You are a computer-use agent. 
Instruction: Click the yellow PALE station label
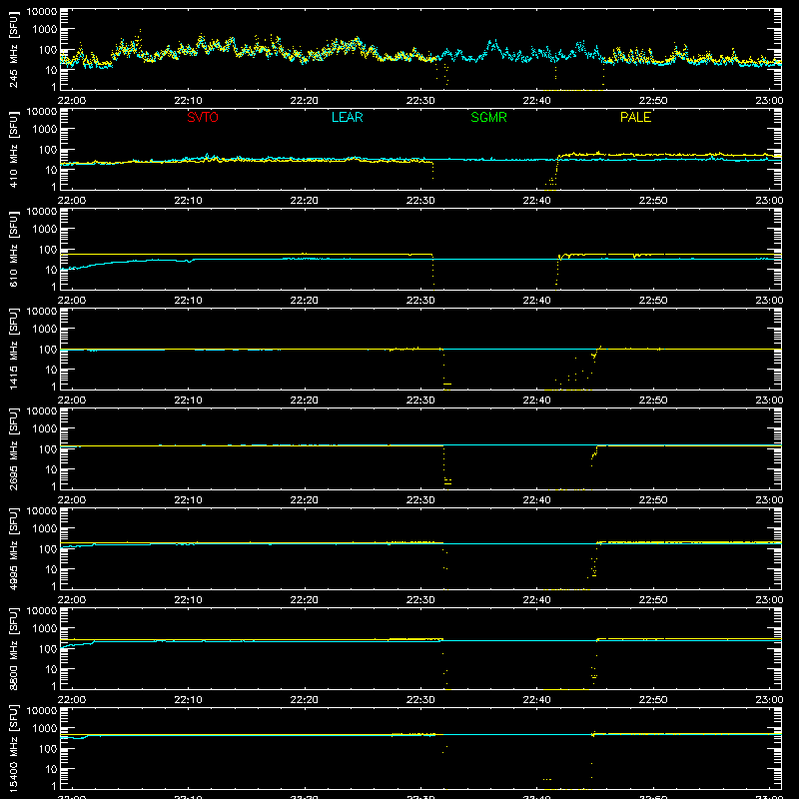[x=635, y=117]
